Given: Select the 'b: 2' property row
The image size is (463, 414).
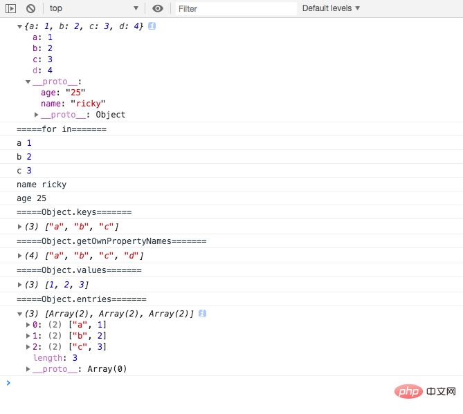Looking at the screenshot, I should [42, 48].
